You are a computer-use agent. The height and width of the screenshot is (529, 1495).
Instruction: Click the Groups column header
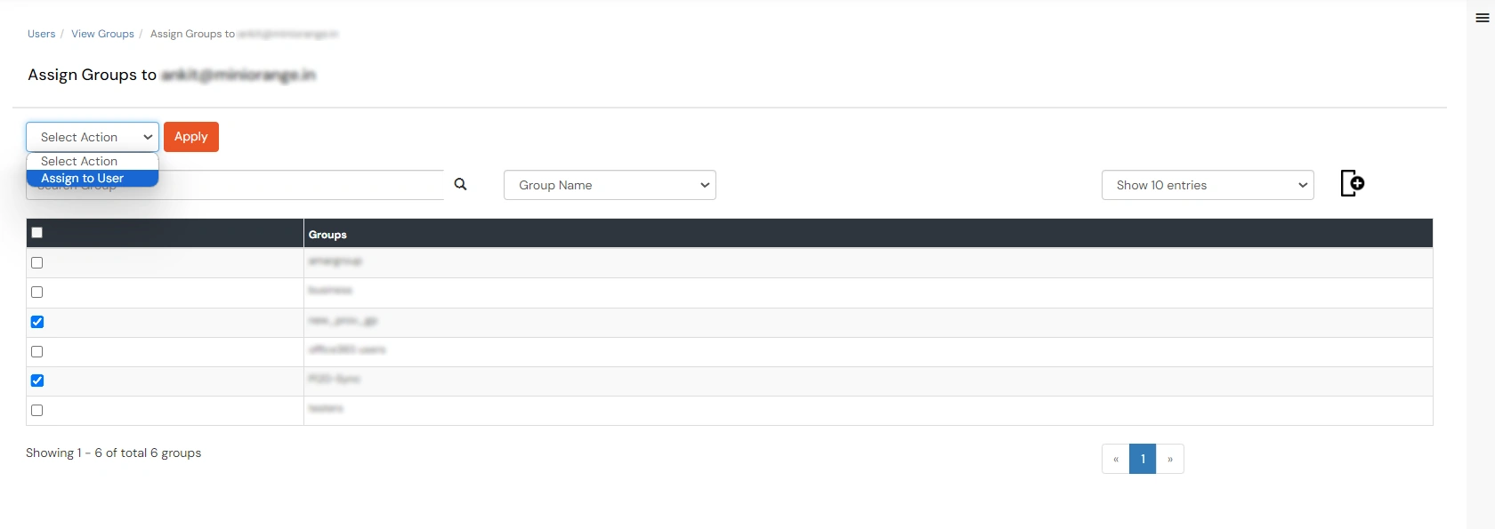point(868,234)
